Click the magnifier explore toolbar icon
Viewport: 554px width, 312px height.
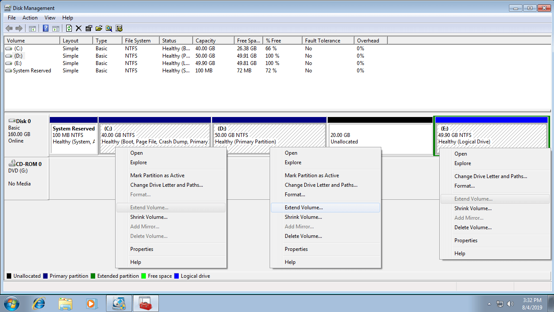click(x=109, y=29)
